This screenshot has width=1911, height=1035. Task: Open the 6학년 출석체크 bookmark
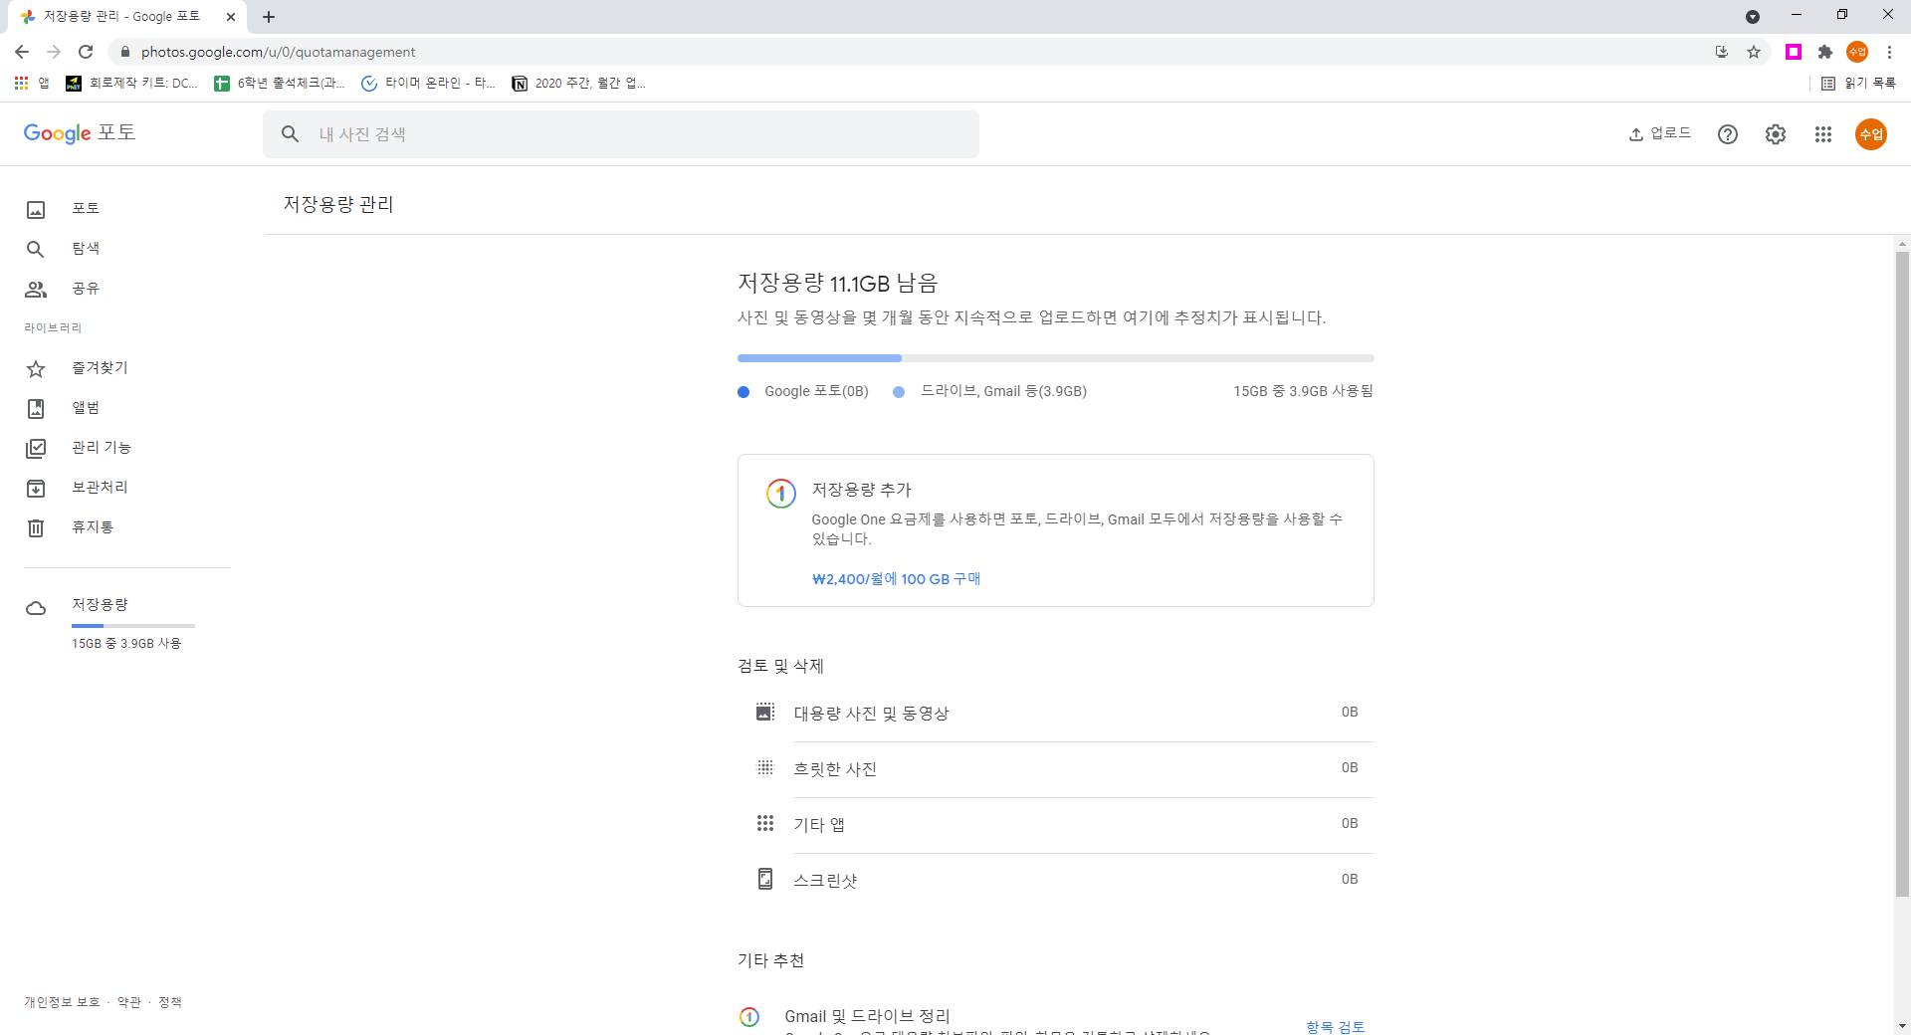tap(280, 84)
